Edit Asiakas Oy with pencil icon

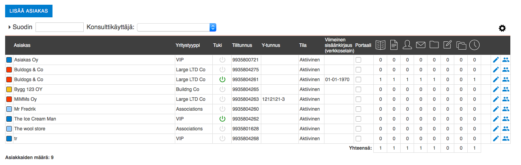[x=496, y=60]
